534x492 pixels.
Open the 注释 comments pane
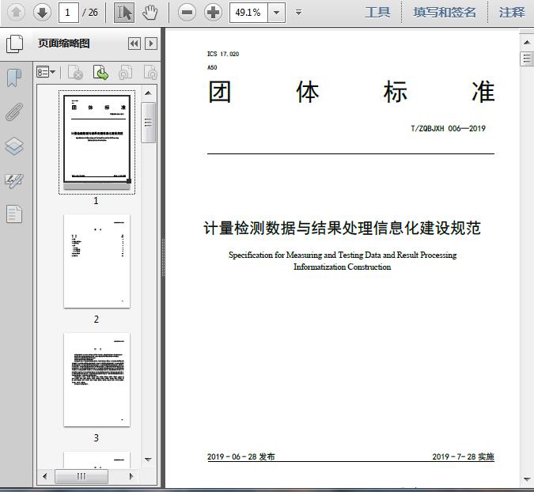(512, 12)
